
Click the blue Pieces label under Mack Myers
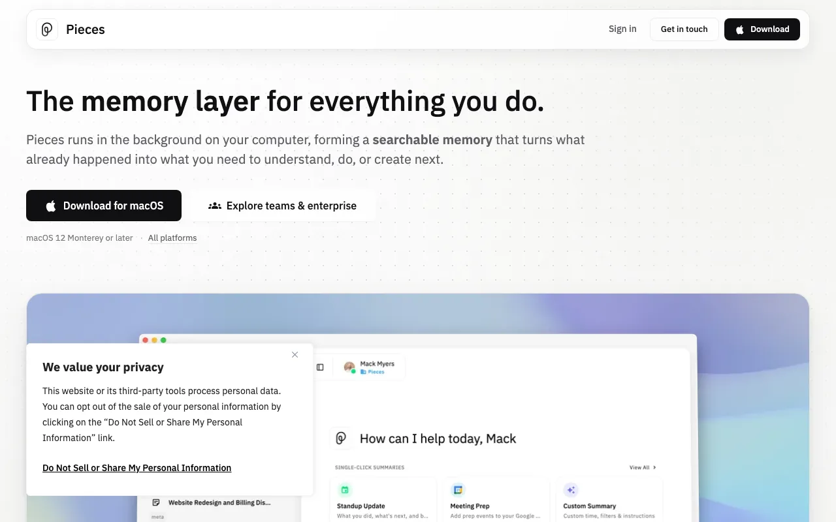coord(376,372)
